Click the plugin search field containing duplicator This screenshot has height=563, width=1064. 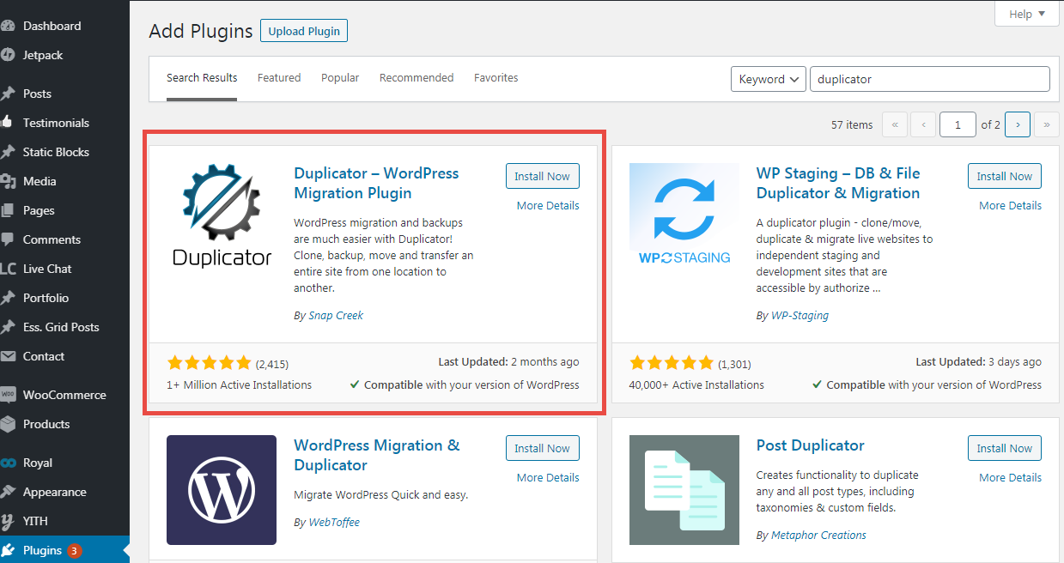coord(930,79)
